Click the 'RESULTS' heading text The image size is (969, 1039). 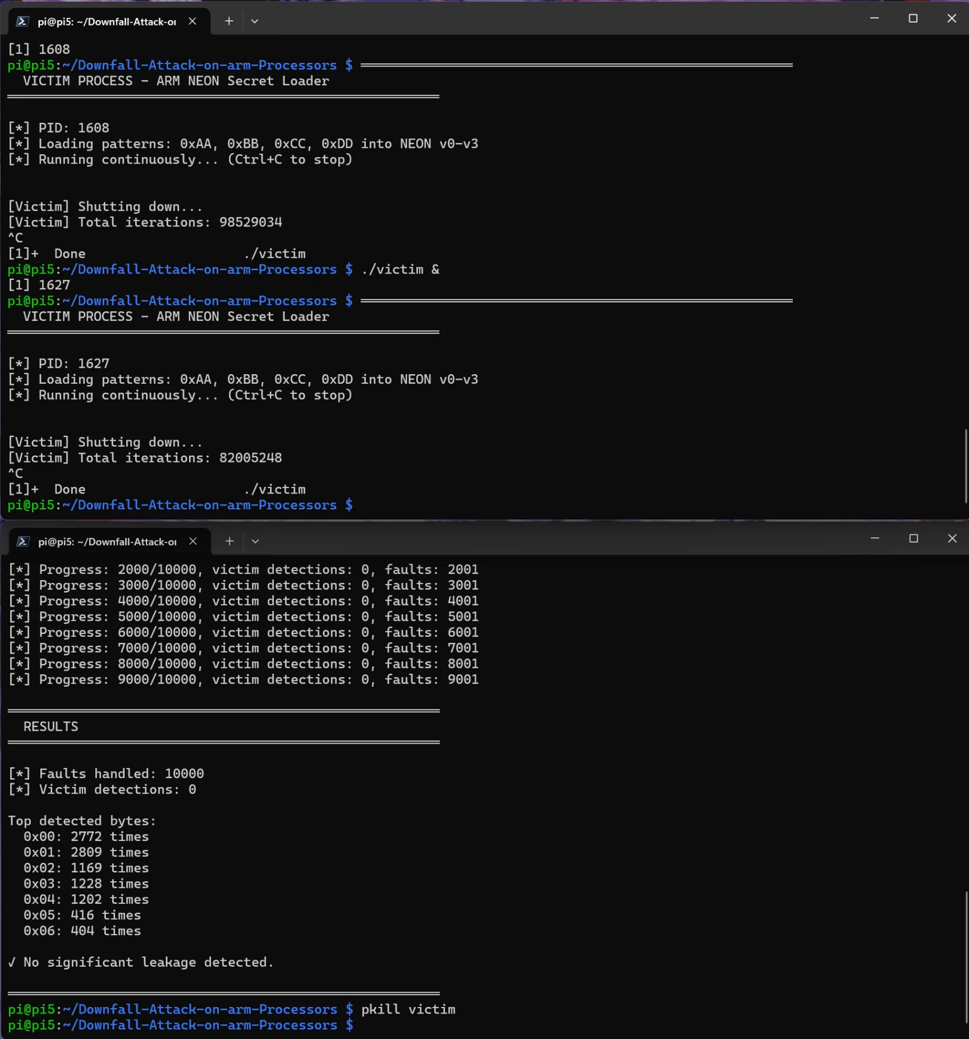click(51, 727)
